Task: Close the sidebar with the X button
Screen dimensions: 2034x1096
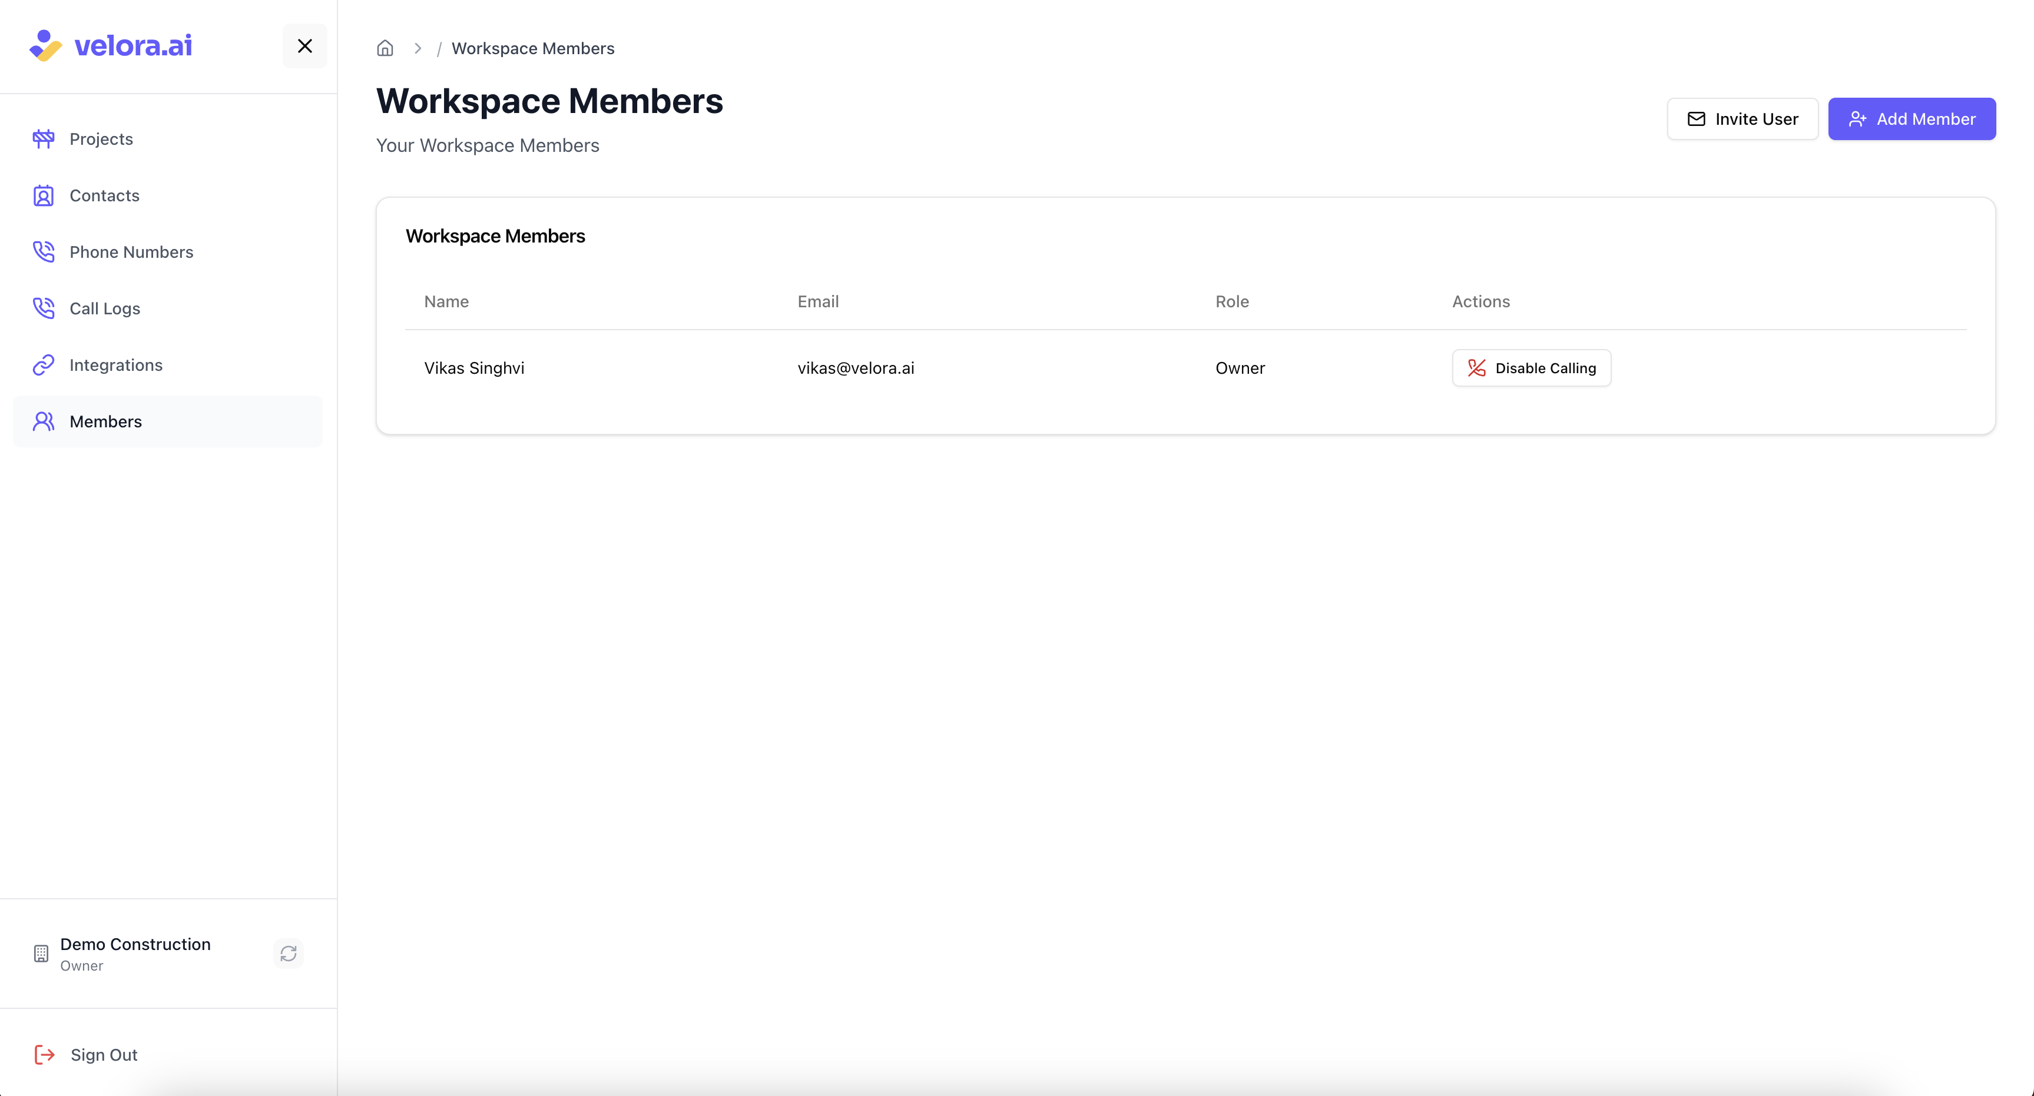Action: [305, 46]
